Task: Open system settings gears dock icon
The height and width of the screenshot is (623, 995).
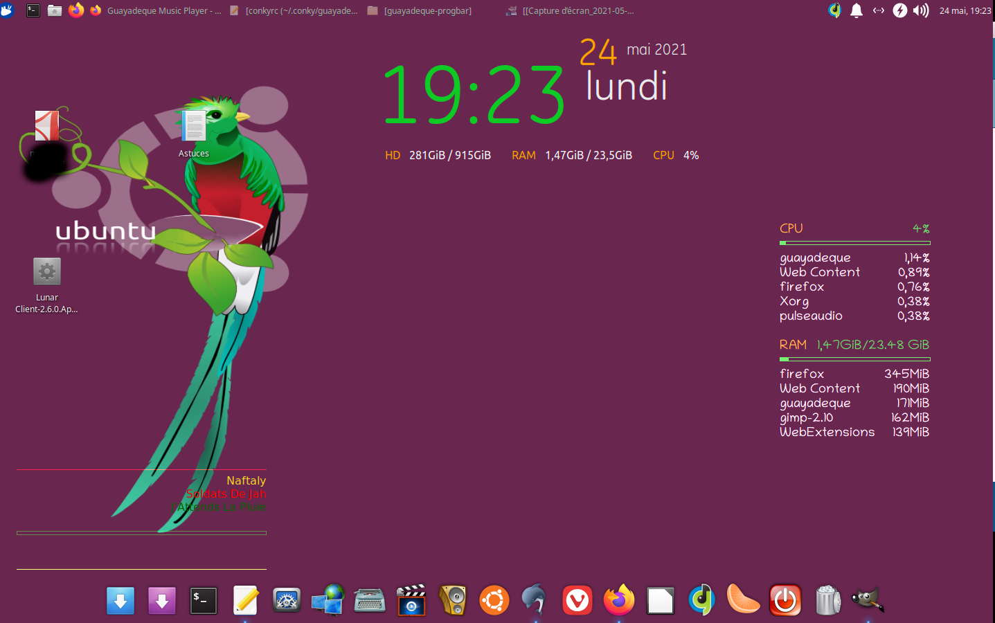Action: tap(287, 600)
